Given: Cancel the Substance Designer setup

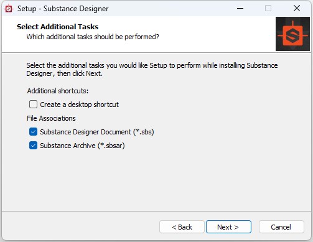Looking at the screenshot, I should tap(281, 227).
